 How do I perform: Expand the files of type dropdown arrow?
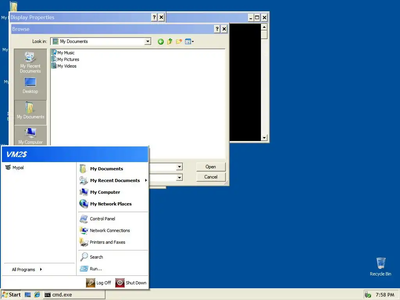coord(179,177)
